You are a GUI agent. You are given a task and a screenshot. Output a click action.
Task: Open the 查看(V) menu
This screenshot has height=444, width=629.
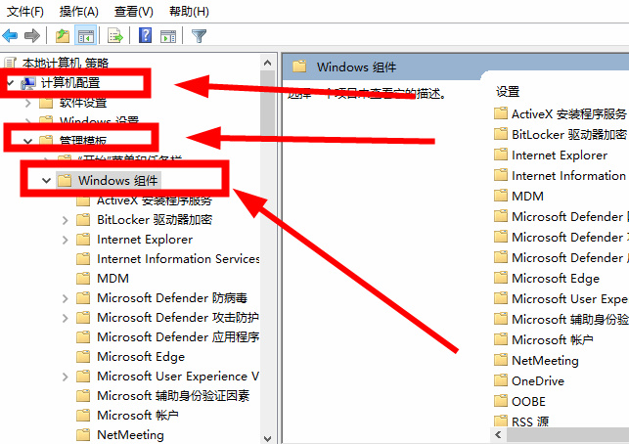click(133, 12)
